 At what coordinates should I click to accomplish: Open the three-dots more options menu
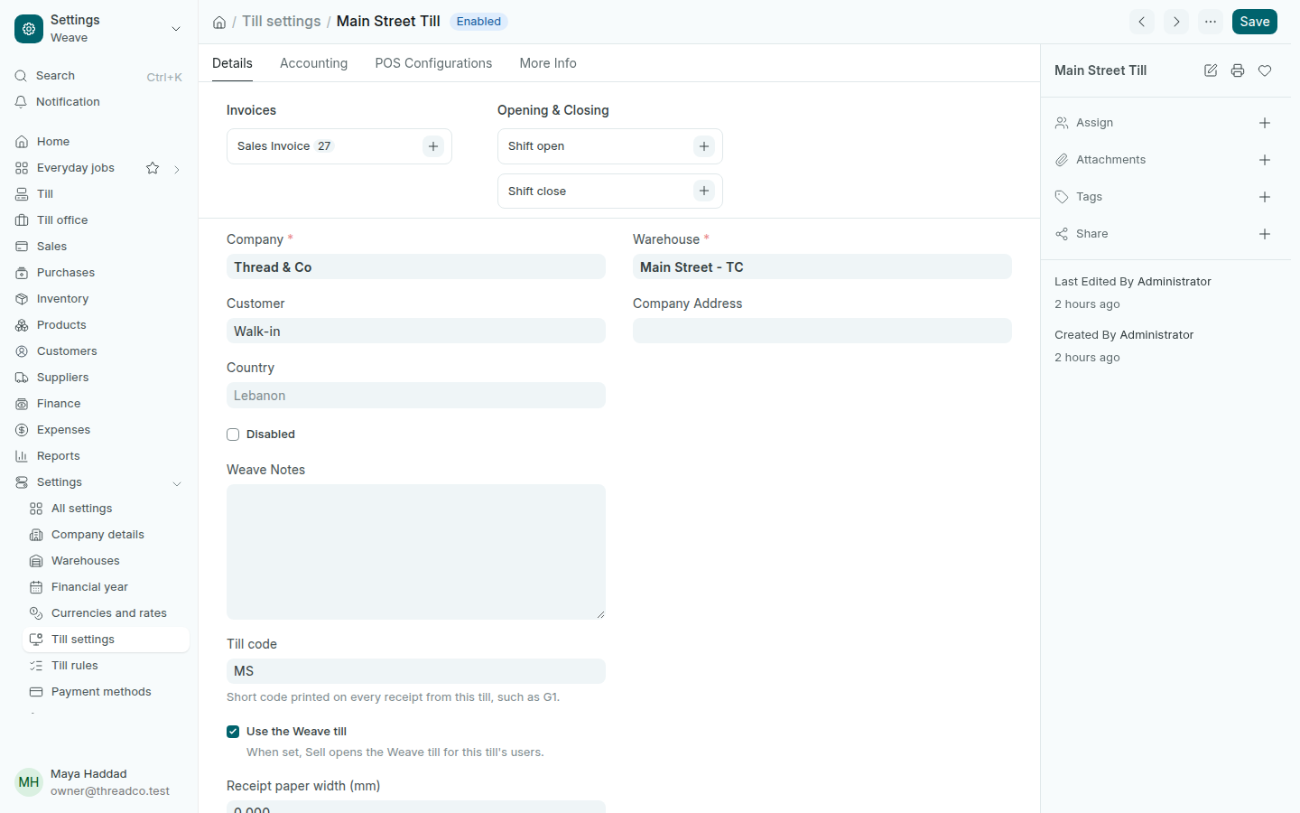[1211, 22]
